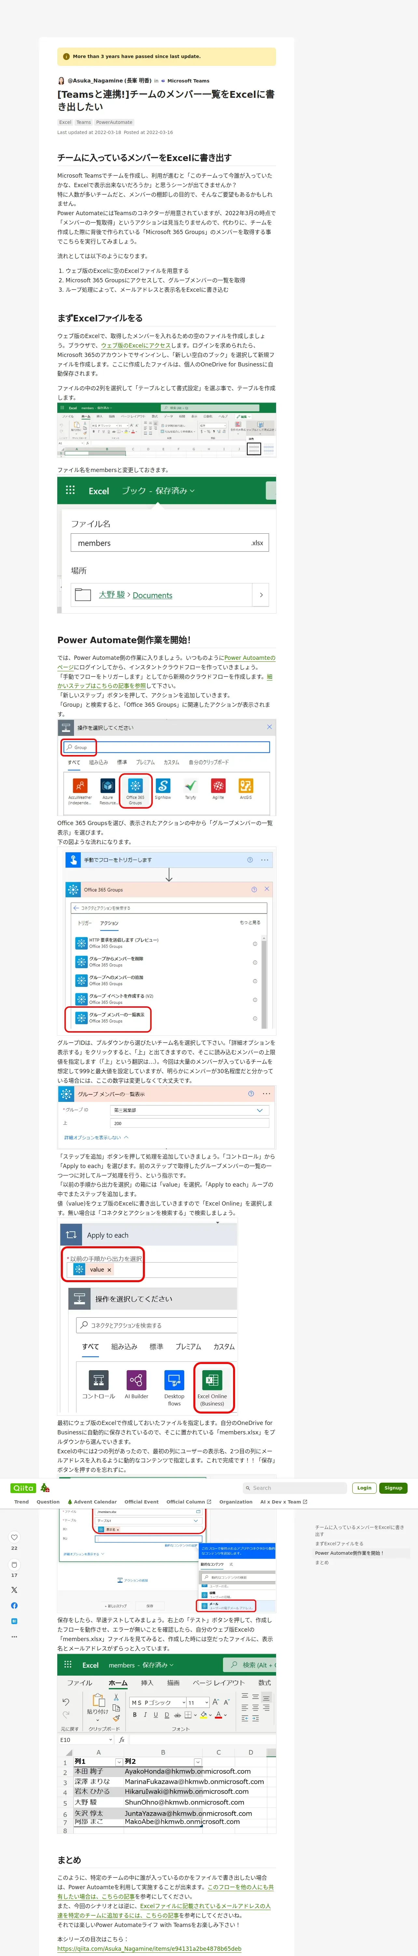Click the Qiita logo
This screenshot has width=418, height=1956.
point(23,1488)
